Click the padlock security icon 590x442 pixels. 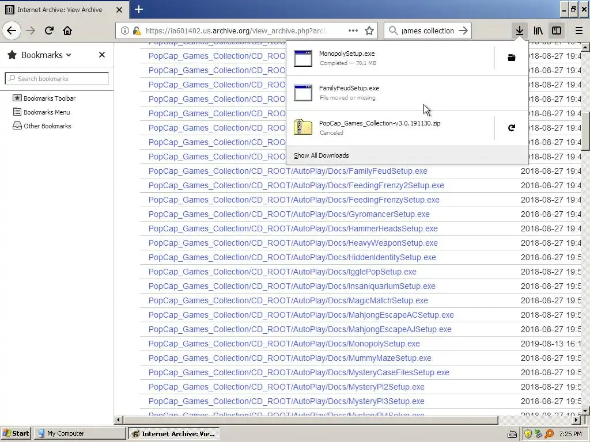pyautogui.click(x=137, y=31)
